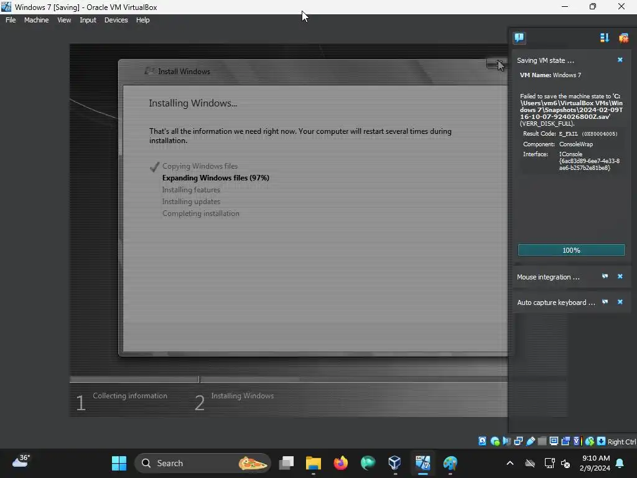Open the VirtualBox Manager cube taskbar icon
Image resolution: width=637 pixels, height=478 pixels.
click(x=394, y=463)
